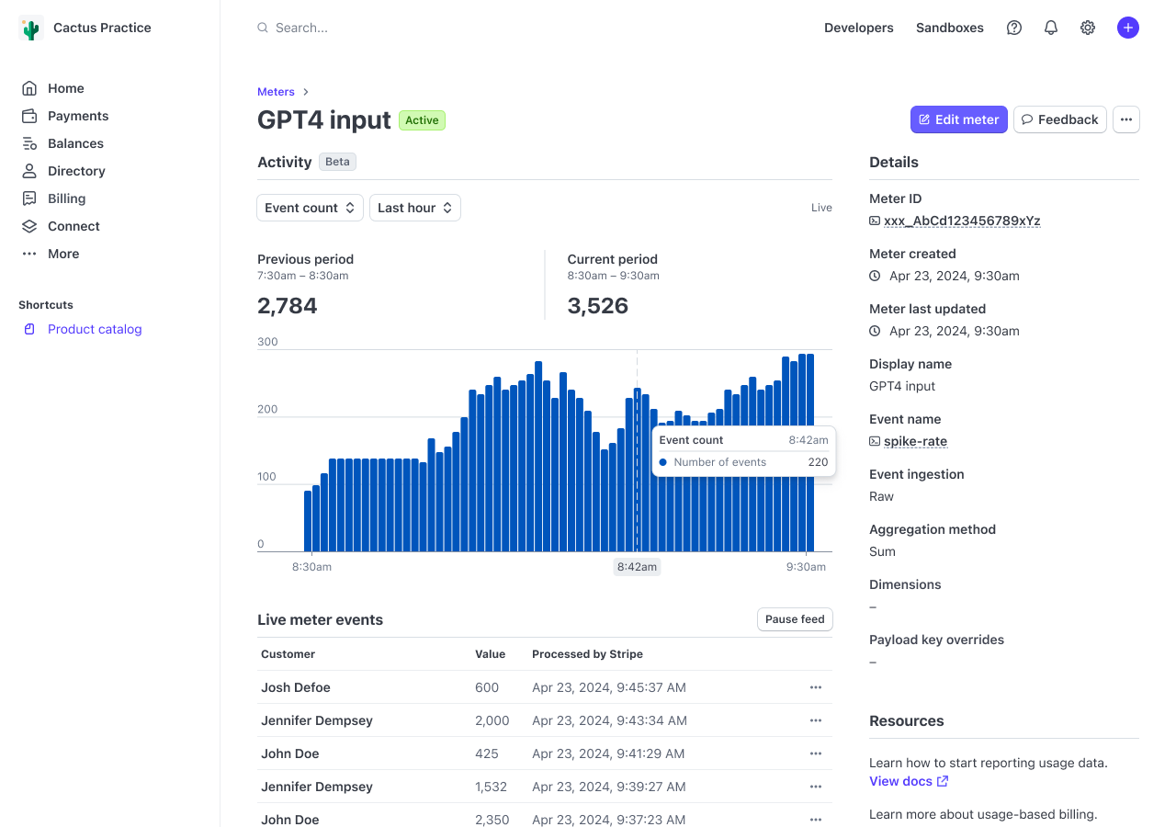Navigate back via the Meters breadcrumb
Screen dimensions: 1176x827
click(x=276, y=92)
